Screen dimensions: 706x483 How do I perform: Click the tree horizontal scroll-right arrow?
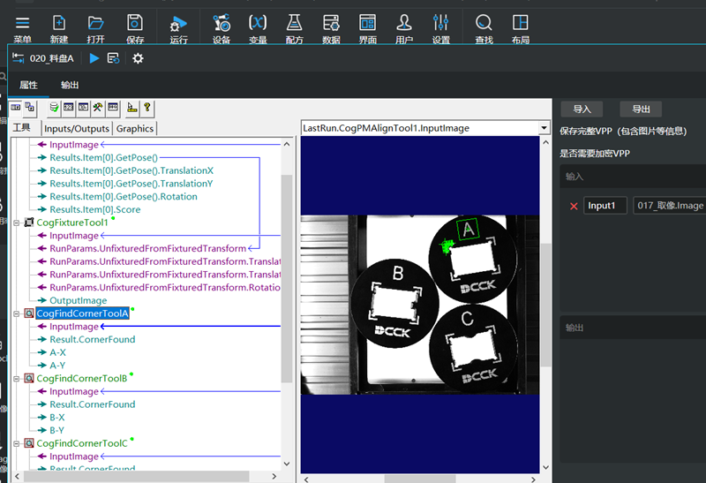(x=274, y=476)
